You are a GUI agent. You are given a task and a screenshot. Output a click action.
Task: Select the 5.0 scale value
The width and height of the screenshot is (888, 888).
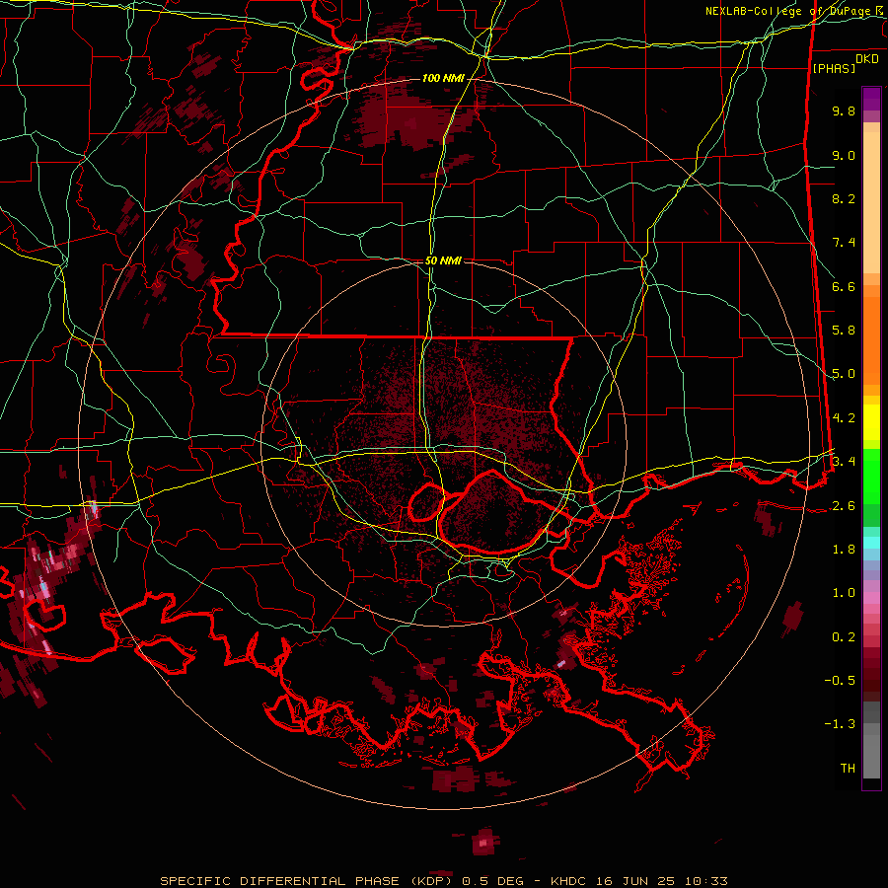point(844,374)
